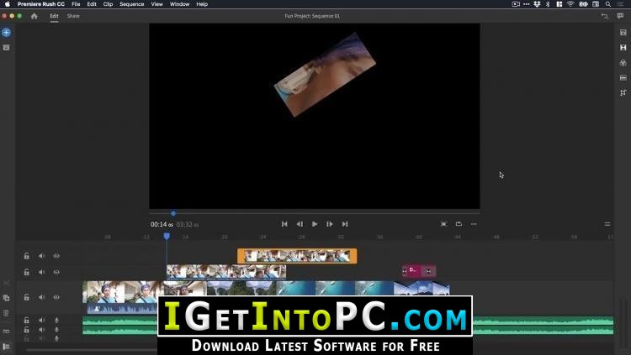Screen dimensions: 631x355
Task: Open the Titles panel icon at top right
Action: (623, 33)
